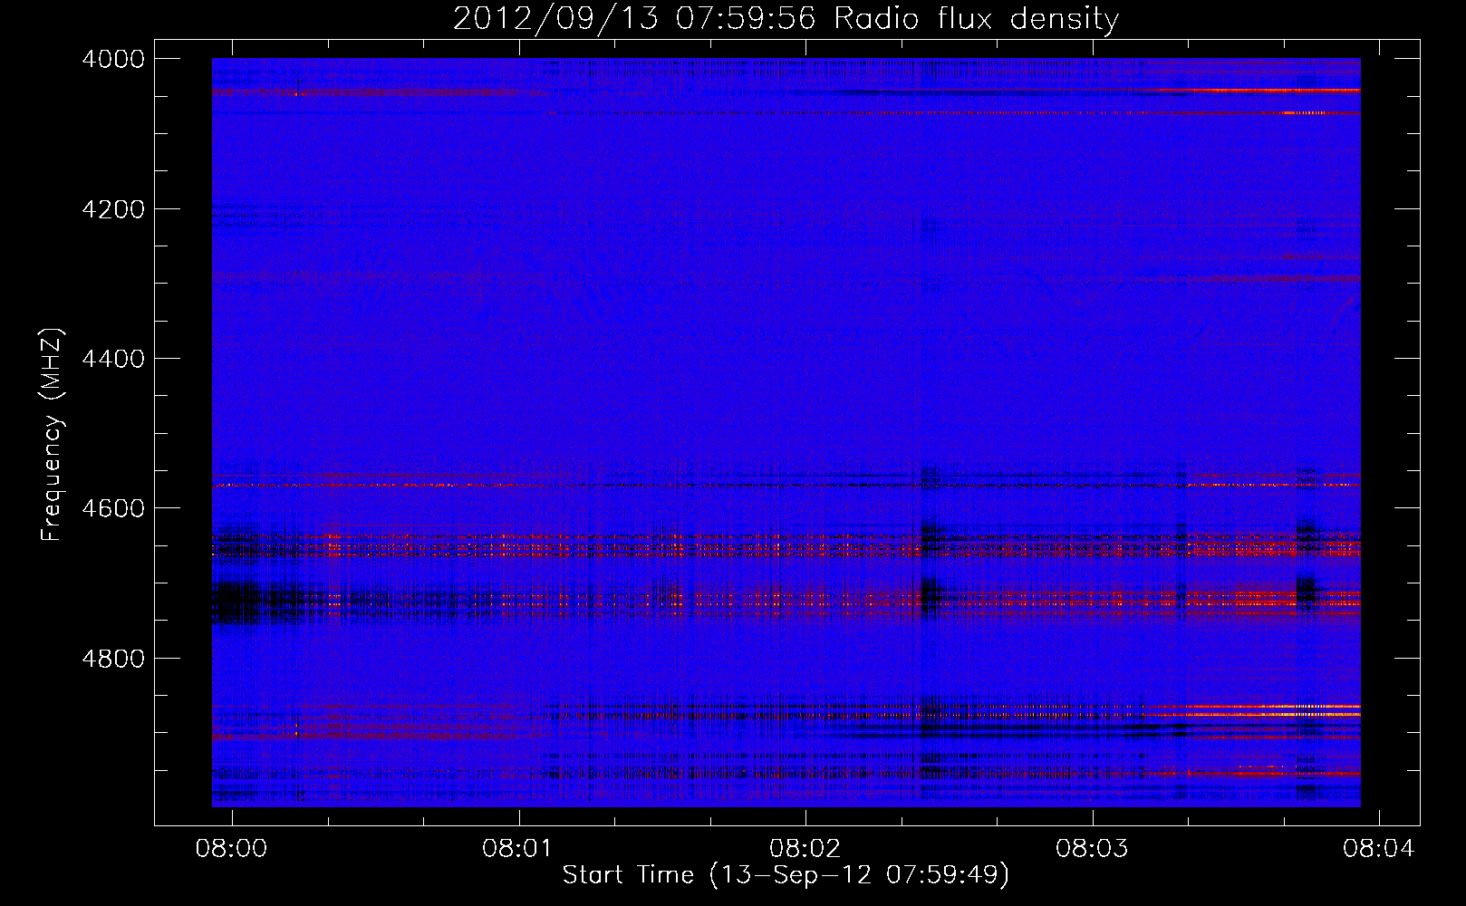Click the 08:04 time axis label
Screen dimensions: 1466x906
[x=1378, y=848]
